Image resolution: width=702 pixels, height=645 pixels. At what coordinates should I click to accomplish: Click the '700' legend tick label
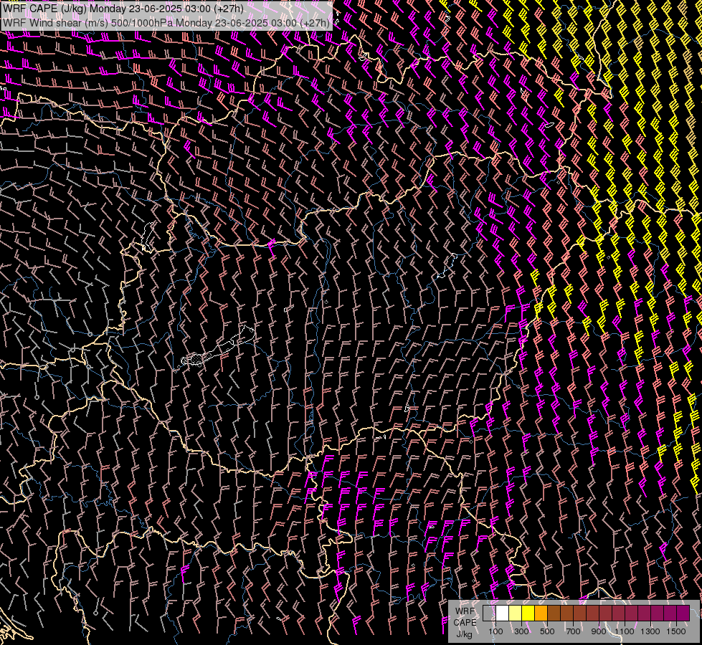click(x=573, y=631)
